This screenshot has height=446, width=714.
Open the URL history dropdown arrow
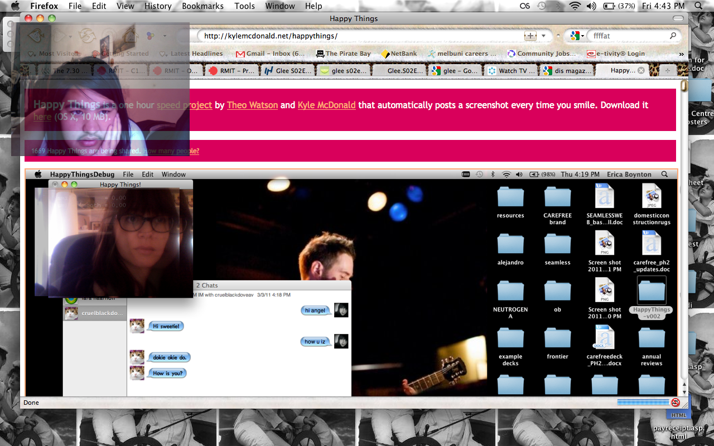point(544,36)
